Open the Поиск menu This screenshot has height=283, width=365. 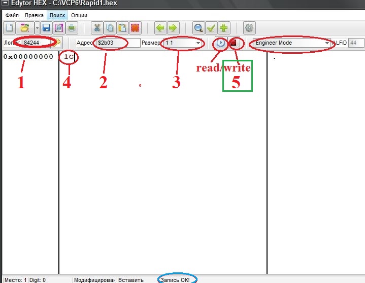[x=57, y=15]
